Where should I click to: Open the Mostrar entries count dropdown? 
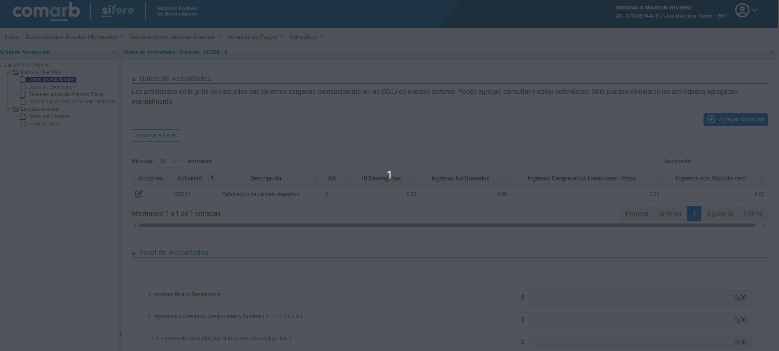point(168,161)
